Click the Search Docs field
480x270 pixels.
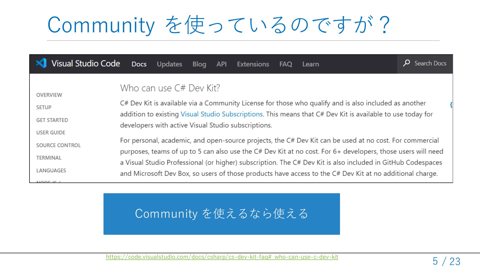(x=425, y=64)
